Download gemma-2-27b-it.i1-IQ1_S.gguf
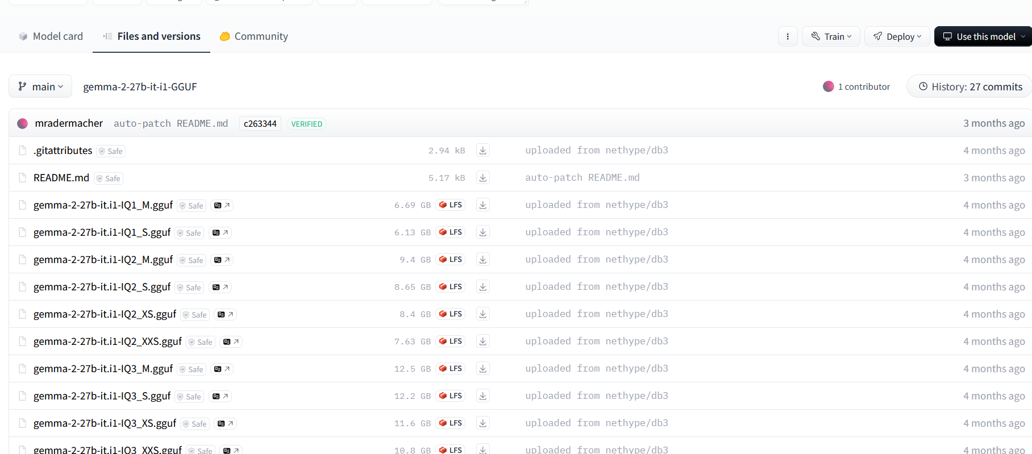The height and width of the screenshot is (454, 1032). point(482,232)
